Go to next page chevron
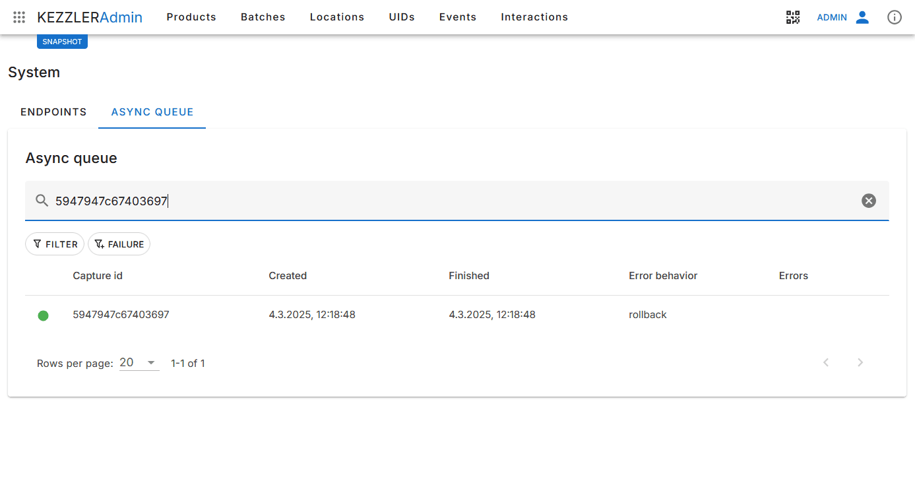Screen dimensions: 915x491 (x=860, y=362)
